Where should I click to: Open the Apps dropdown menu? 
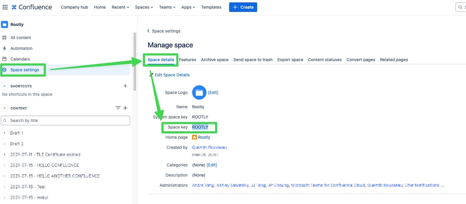[x=188, y=7]
